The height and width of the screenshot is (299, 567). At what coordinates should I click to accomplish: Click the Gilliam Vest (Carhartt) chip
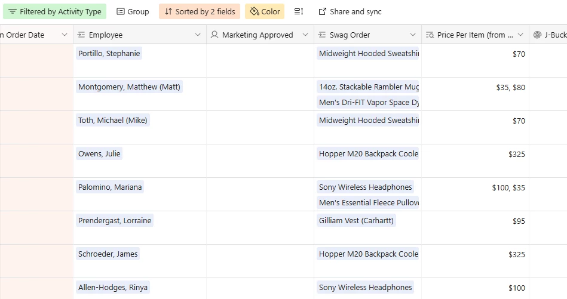pos(356,221)
